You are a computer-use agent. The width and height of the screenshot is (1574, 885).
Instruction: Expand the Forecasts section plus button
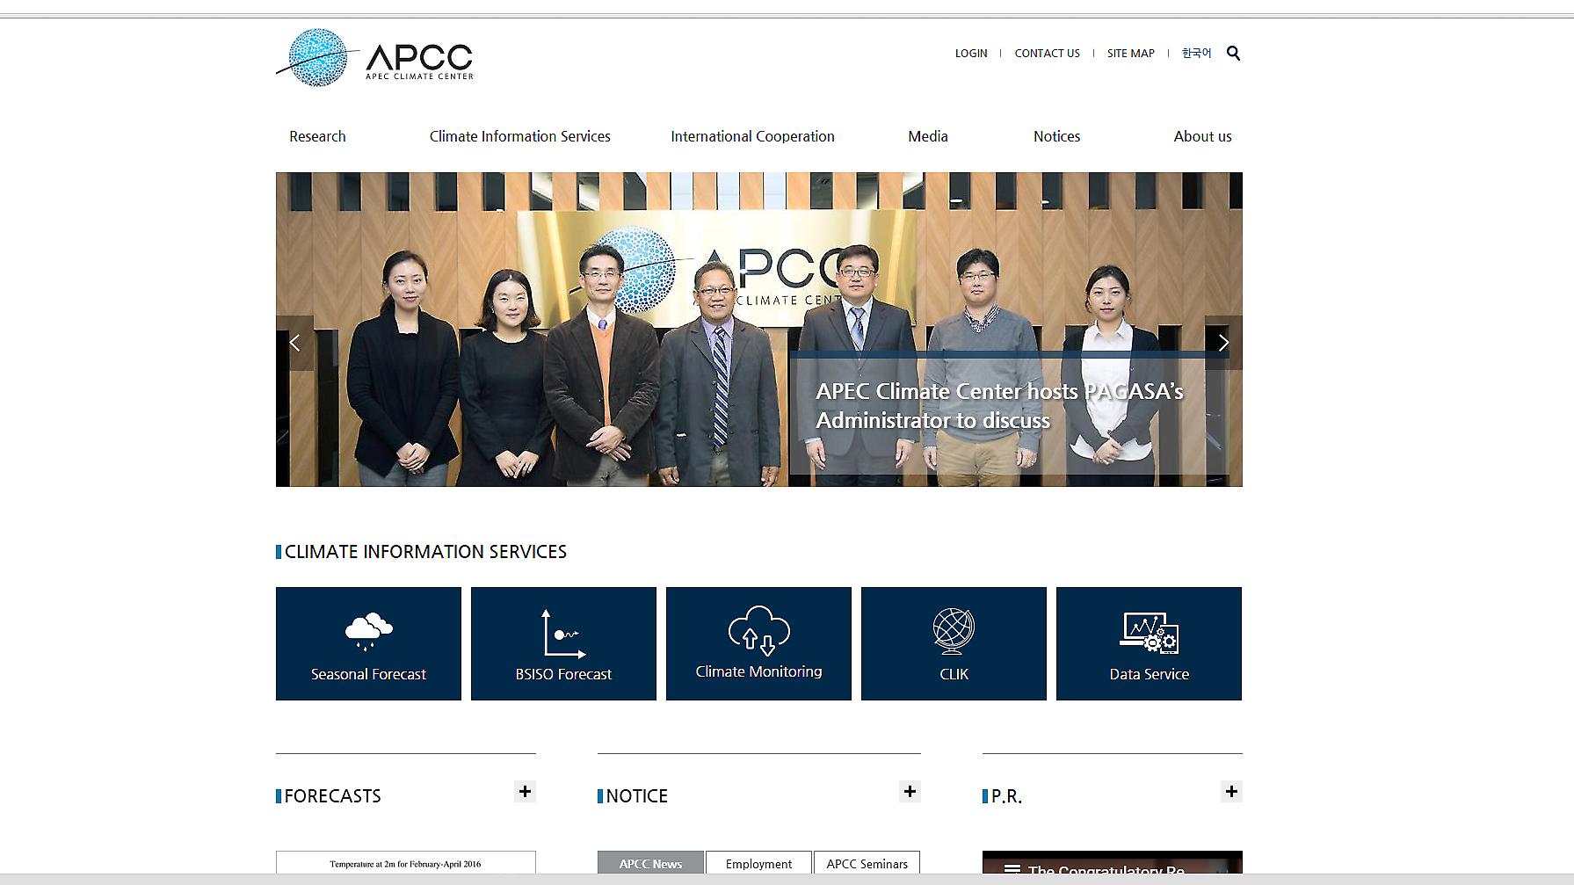[x=525, y=792]
